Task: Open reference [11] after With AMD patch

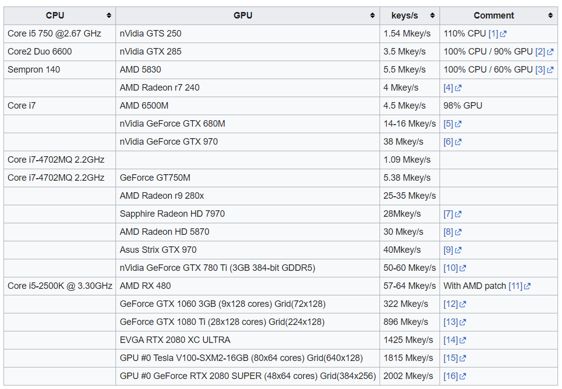Action: (x=519, y=286)
